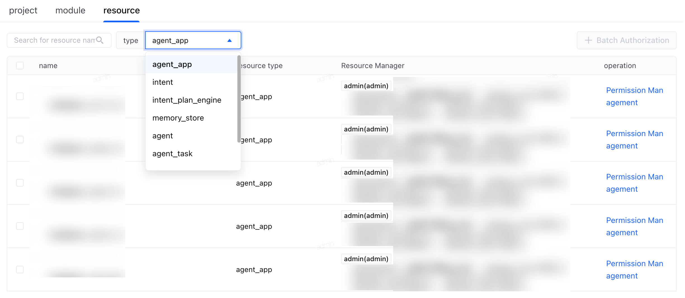Collapse the type dropdown arrow
685x298 pixels.
pyautogui.click(x=230, y=40)
